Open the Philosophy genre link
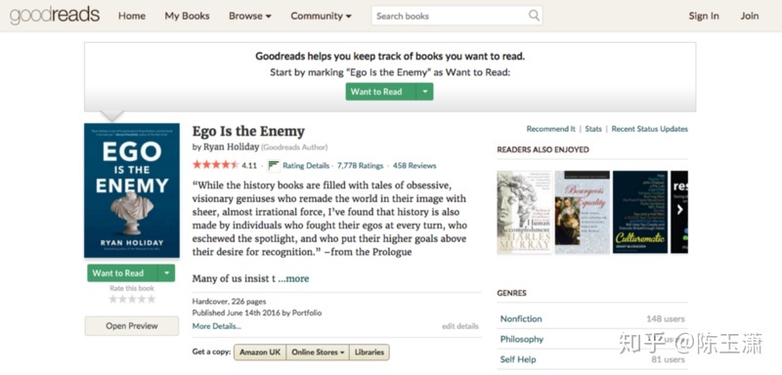This screenshot has height=375, width=782. tap(522, 339)
